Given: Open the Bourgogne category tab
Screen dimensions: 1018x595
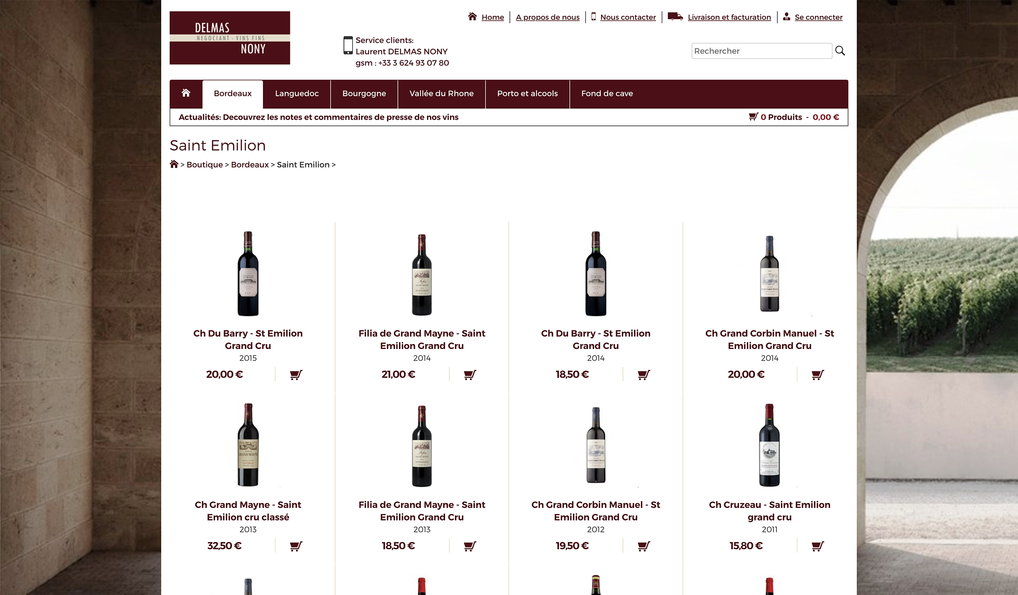Looking at the screenshot, I should (364, 94).
